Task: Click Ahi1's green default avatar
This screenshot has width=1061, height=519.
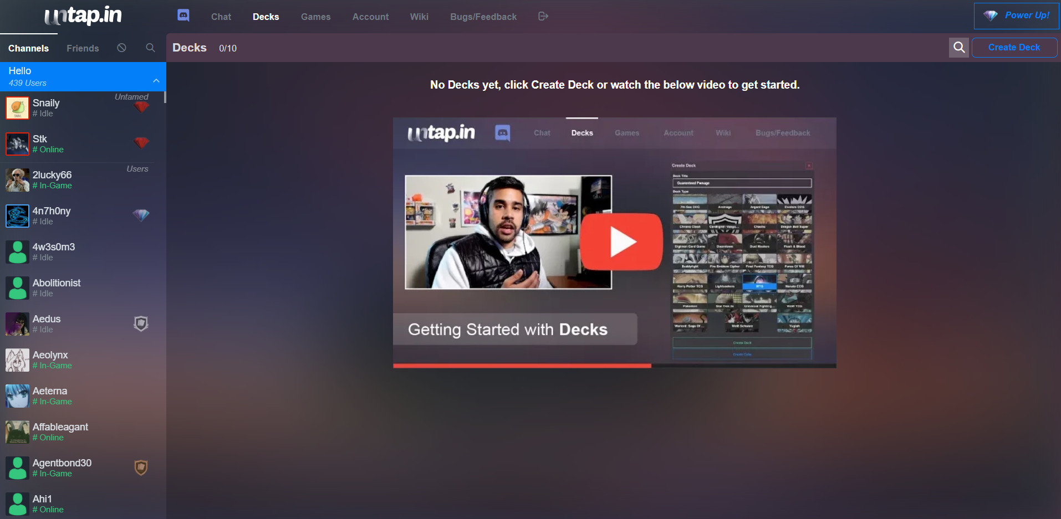Action: point(17,504)
